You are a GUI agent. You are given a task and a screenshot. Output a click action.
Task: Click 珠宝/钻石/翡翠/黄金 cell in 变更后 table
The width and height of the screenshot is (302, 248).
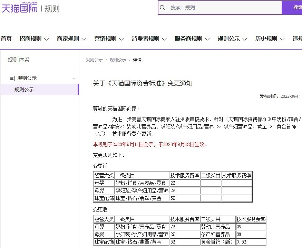click(142, 242)
